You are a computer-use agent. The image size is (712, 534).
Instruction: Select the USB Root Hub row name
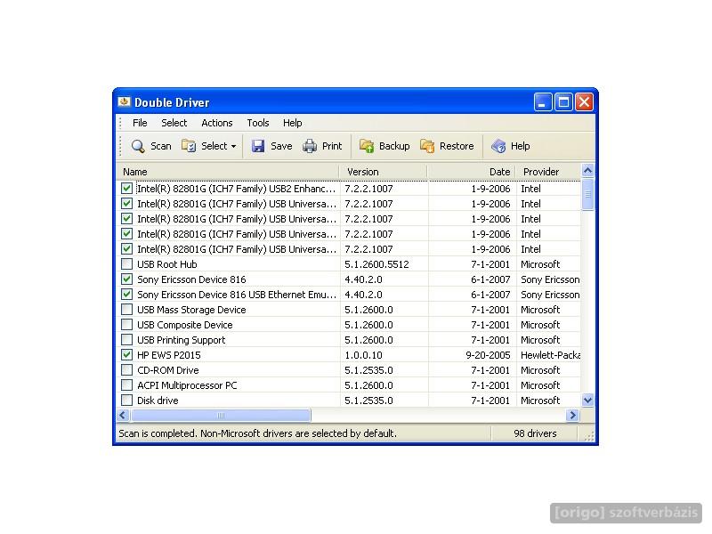pos(167,264)
